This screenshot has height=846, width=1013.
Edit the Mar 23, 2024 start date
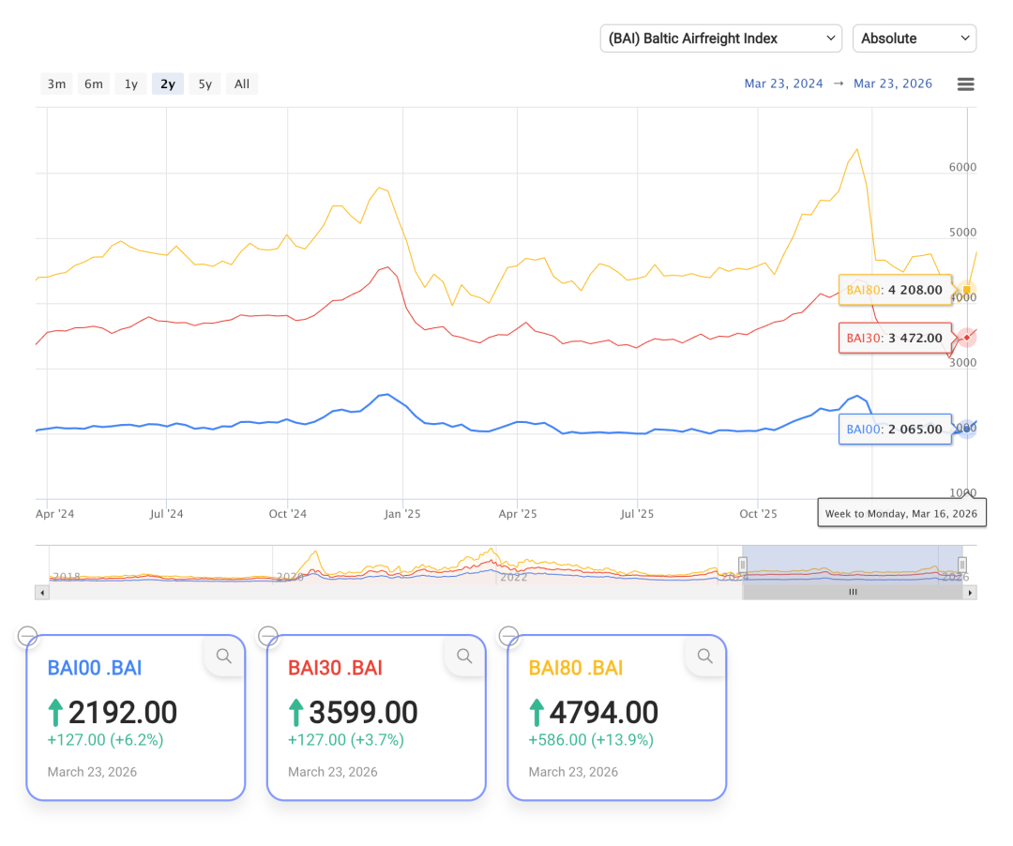(x=783, y=83)
